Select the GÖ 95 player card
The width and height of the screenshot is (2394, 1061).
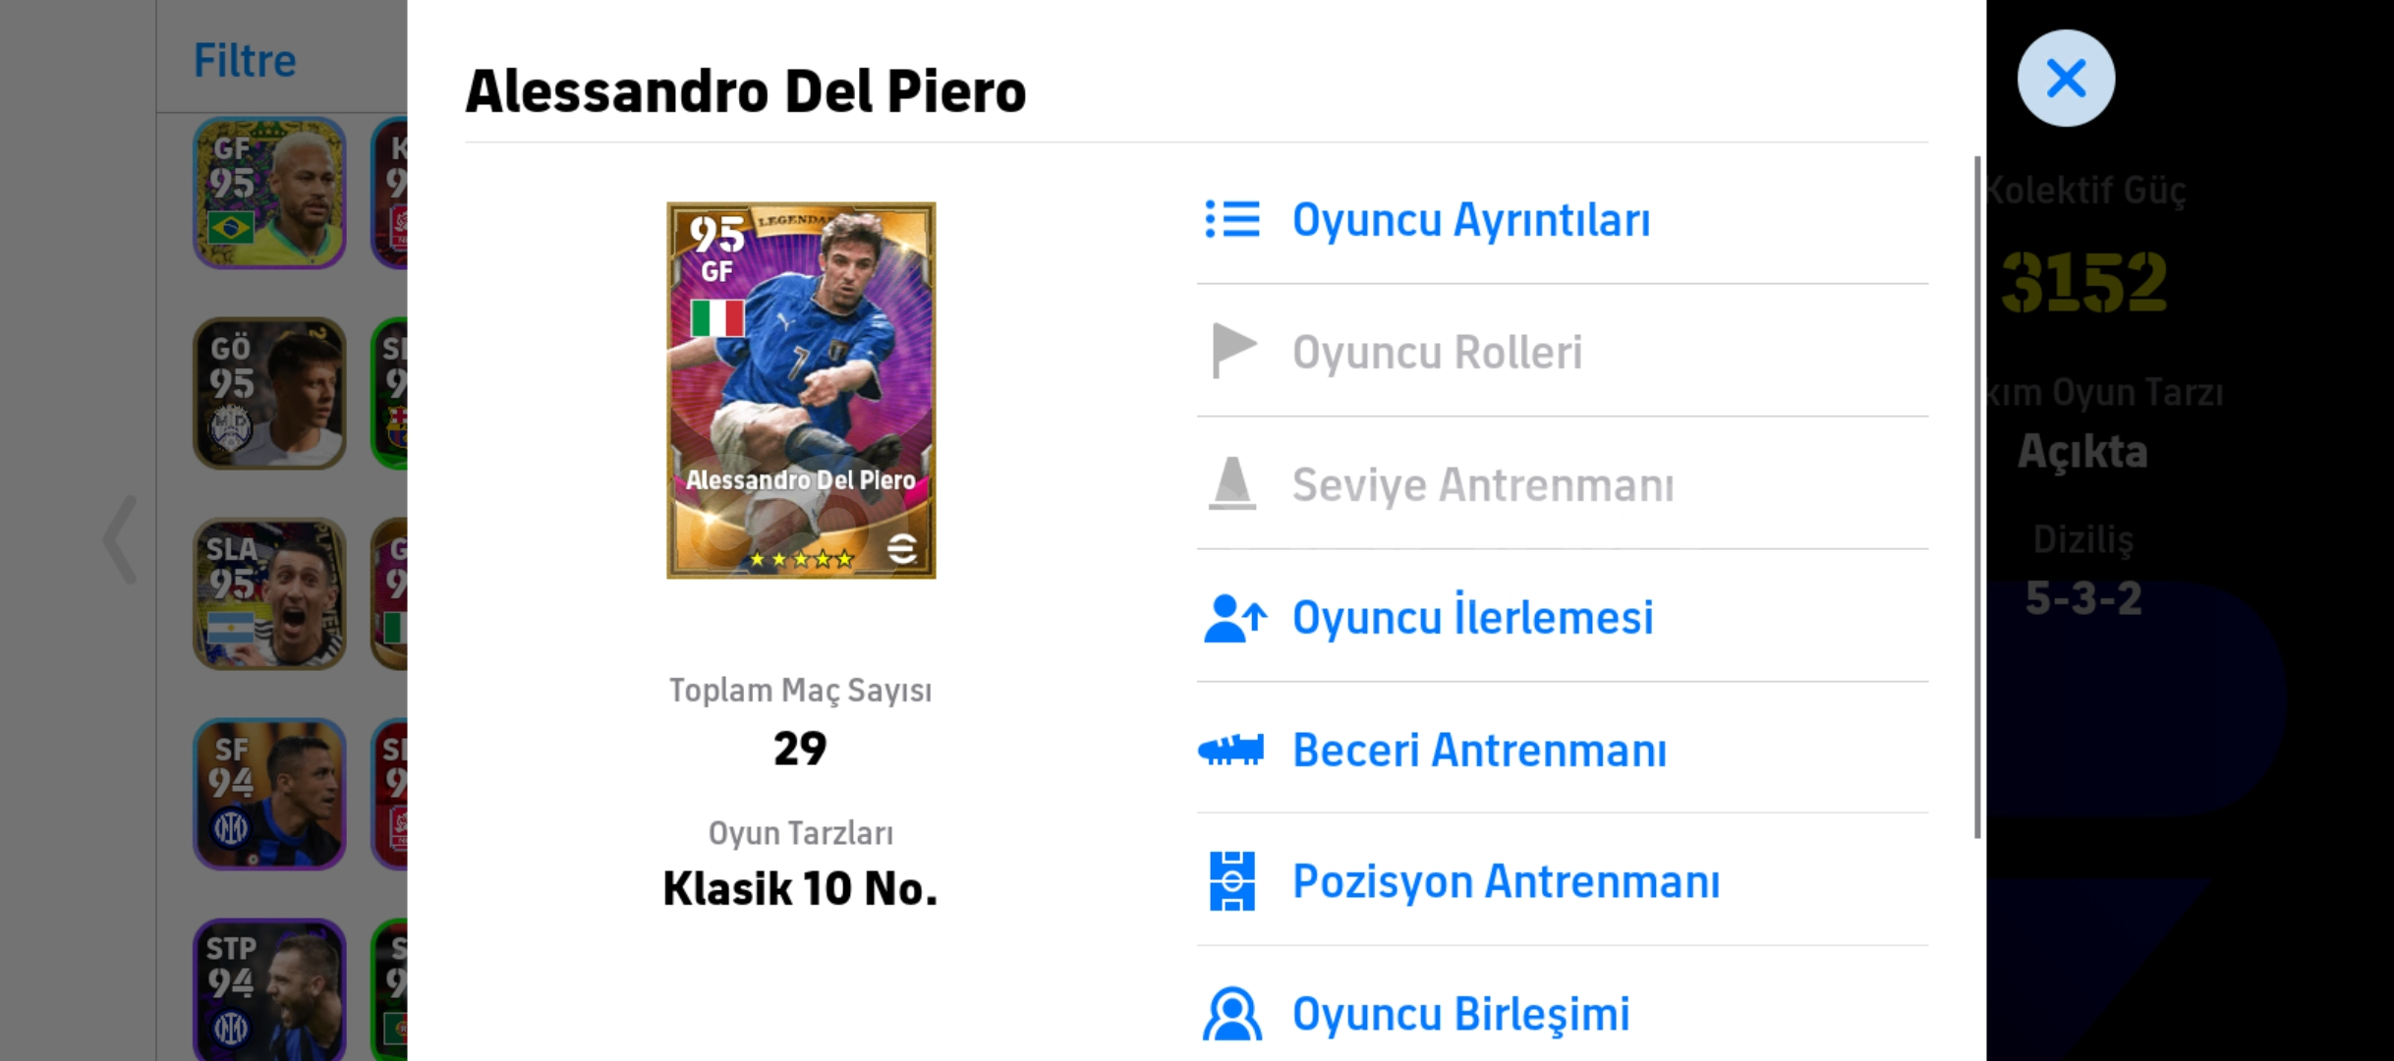(269, 393)
